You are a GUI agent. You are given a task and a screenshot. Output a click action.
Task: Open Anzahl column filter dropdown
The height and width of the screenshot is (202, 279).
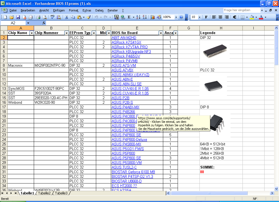[x=175, y=33]
